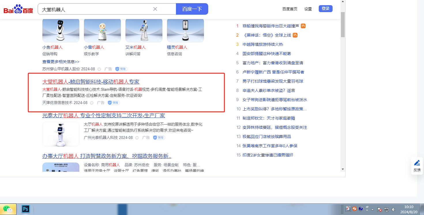Open the 大堂机器人-鲸启智能科技-移动机器人专家 result title
Image resolution: width=424 pixels, height=215 pixels.
(91, 82)
